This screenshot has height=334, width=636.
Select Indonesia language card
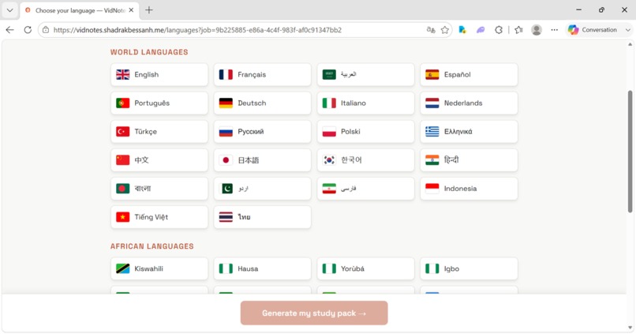pyautogui.click(x=469, y=188)
